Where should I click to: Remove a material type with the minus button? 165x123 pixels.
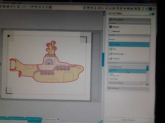[145, 84]
